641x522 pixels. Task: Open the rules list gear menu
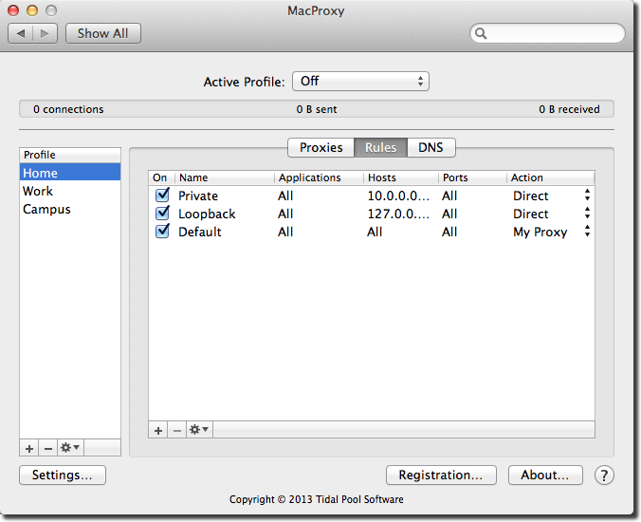199,430
